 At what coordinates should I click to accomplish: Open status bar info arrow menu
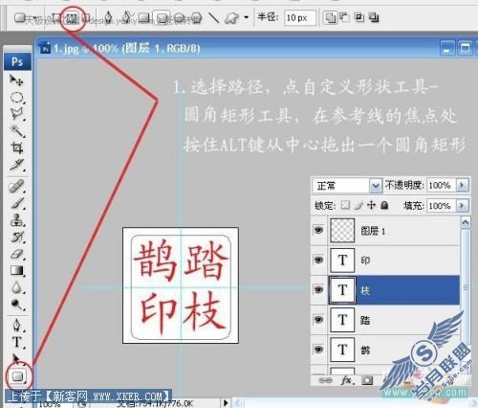coord(226,403)
